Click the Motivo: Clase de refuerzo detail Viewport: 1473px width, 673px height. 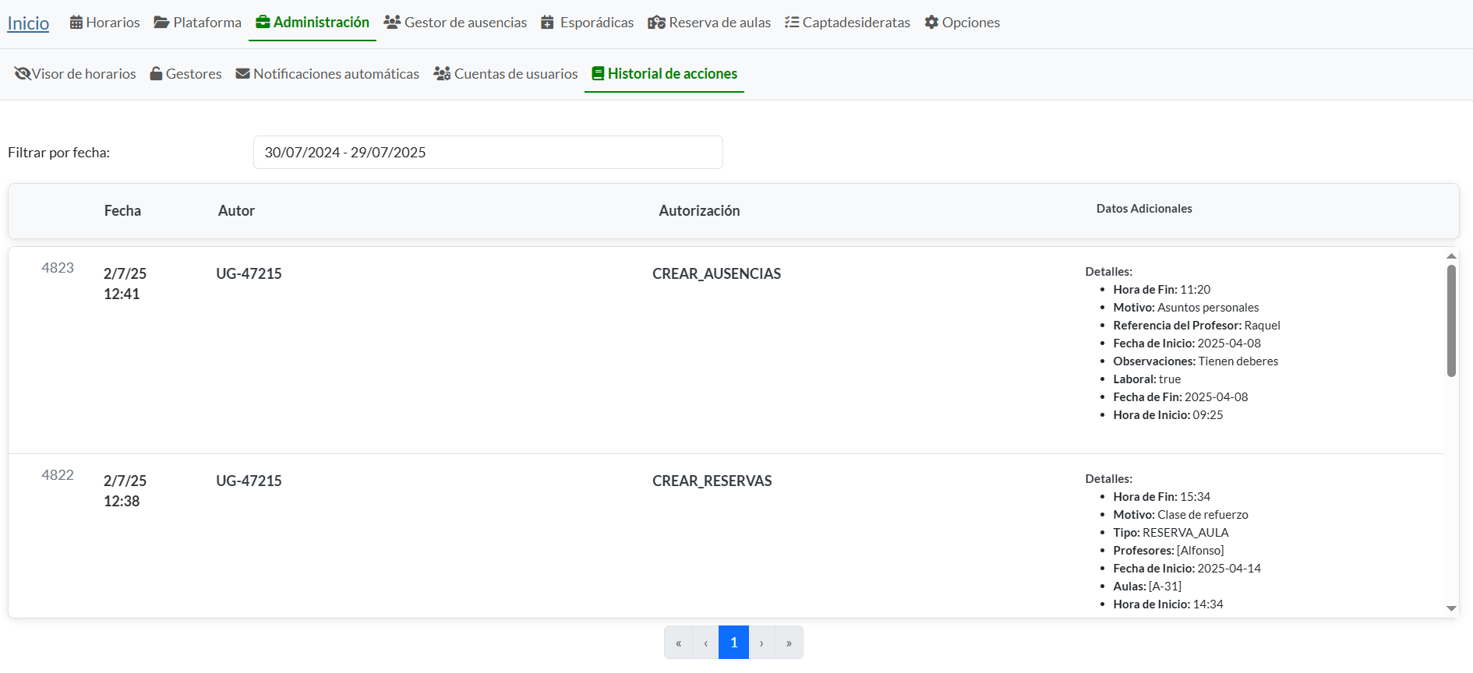pyautogui.click(x=1180, y=515)
